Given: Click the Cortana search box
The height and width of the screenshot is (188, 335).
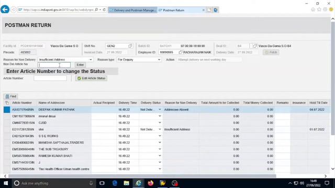Looking at the screenshot, I should (53, 183).
